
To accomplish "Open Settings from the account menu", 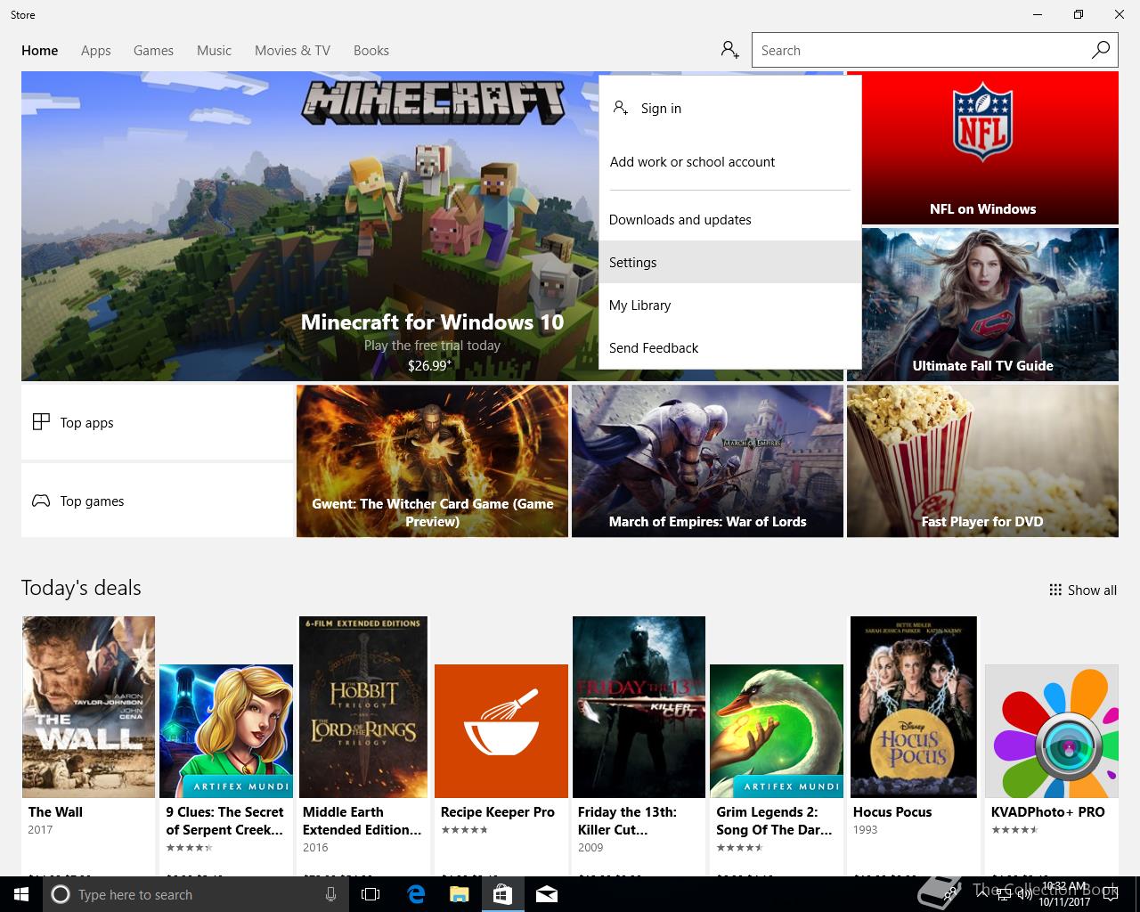I will (x=730, y=262).
